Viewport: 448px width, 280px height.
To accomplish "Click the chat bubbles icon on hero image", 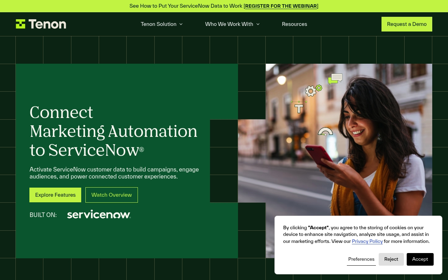I will tap(335, 79).
